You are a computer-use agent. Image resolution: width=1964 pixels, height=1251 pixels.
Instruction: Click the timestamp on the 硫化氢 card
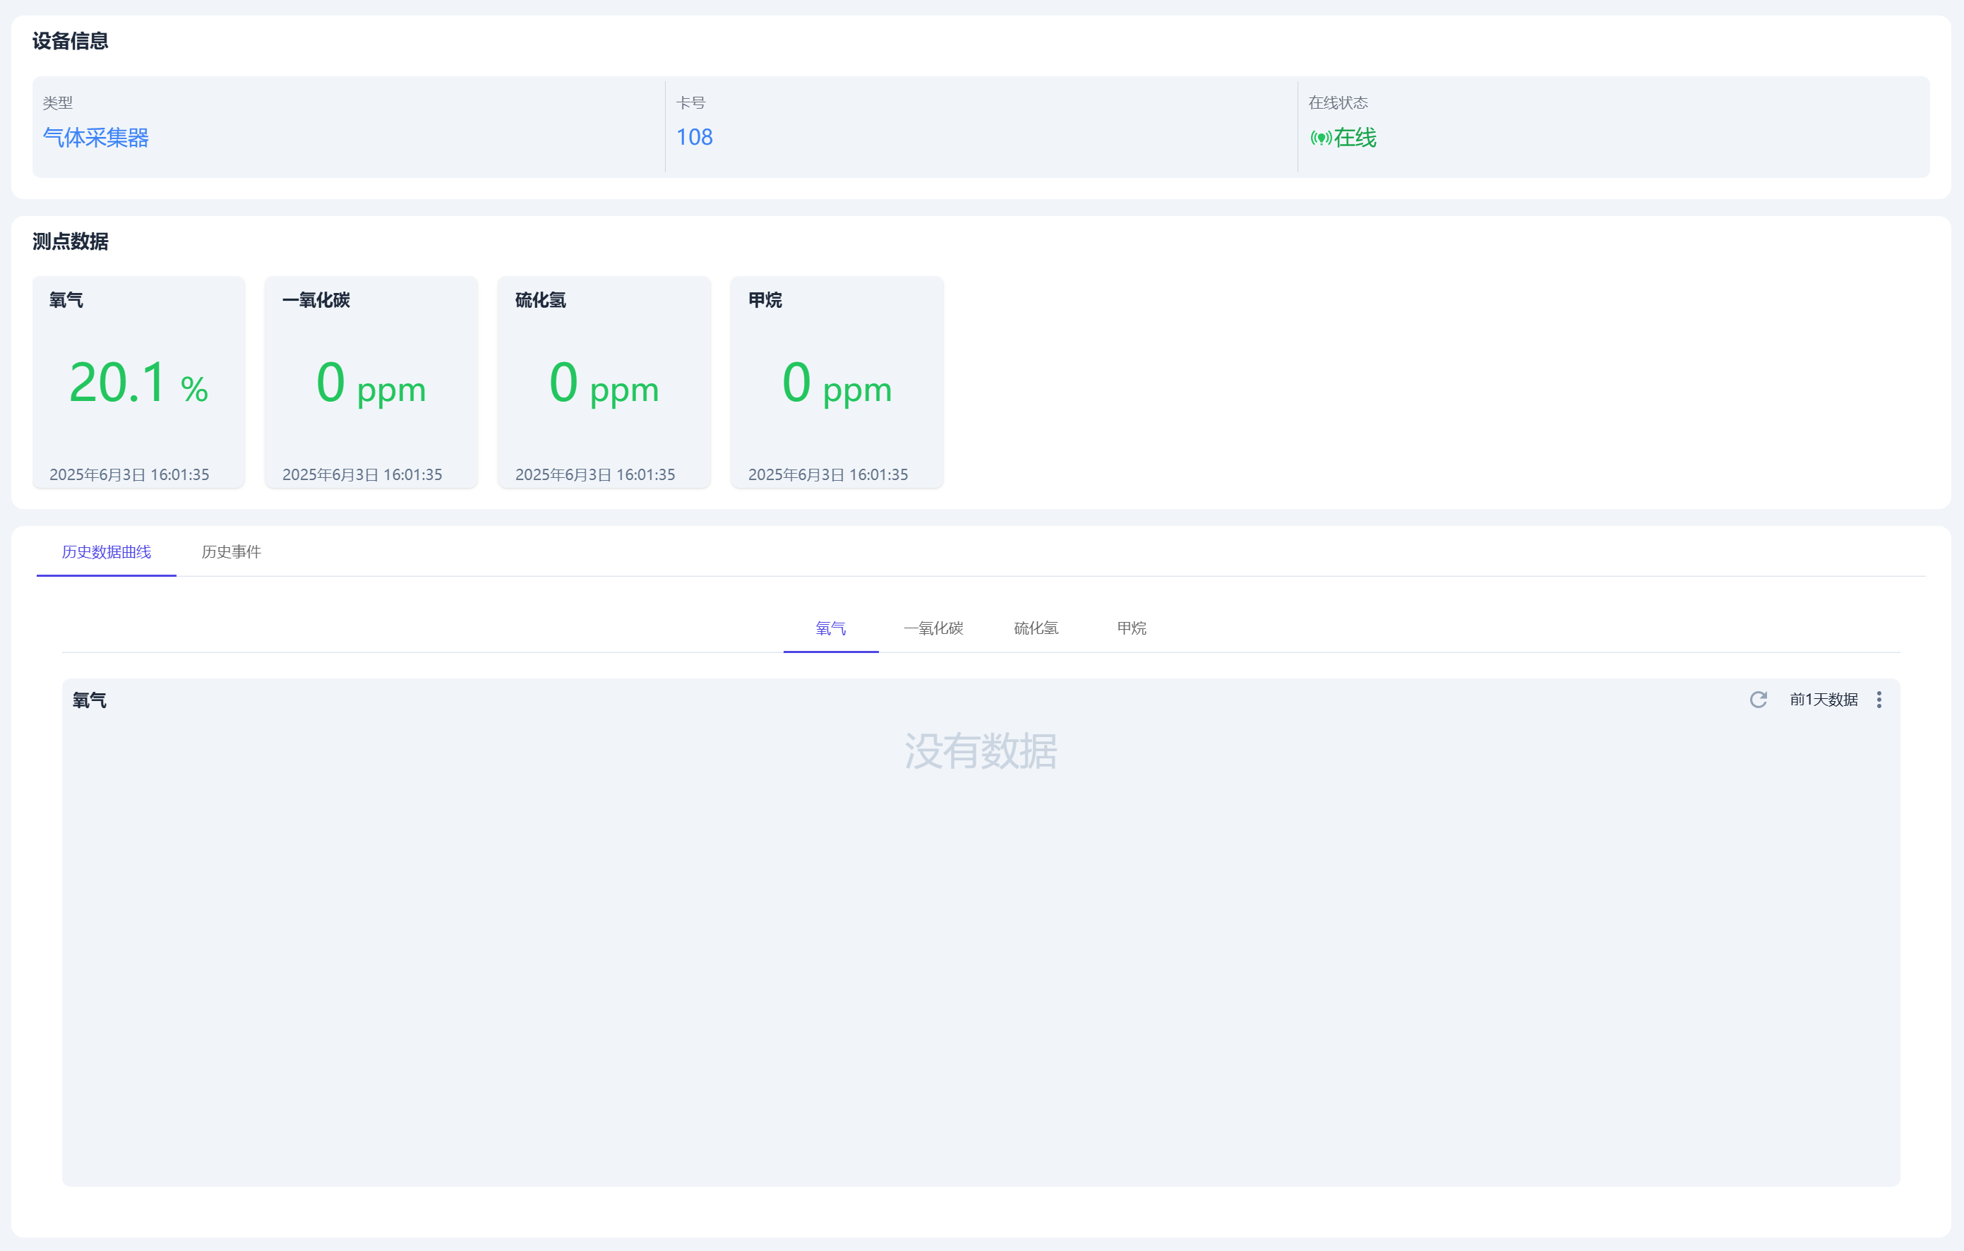(595, 474)
